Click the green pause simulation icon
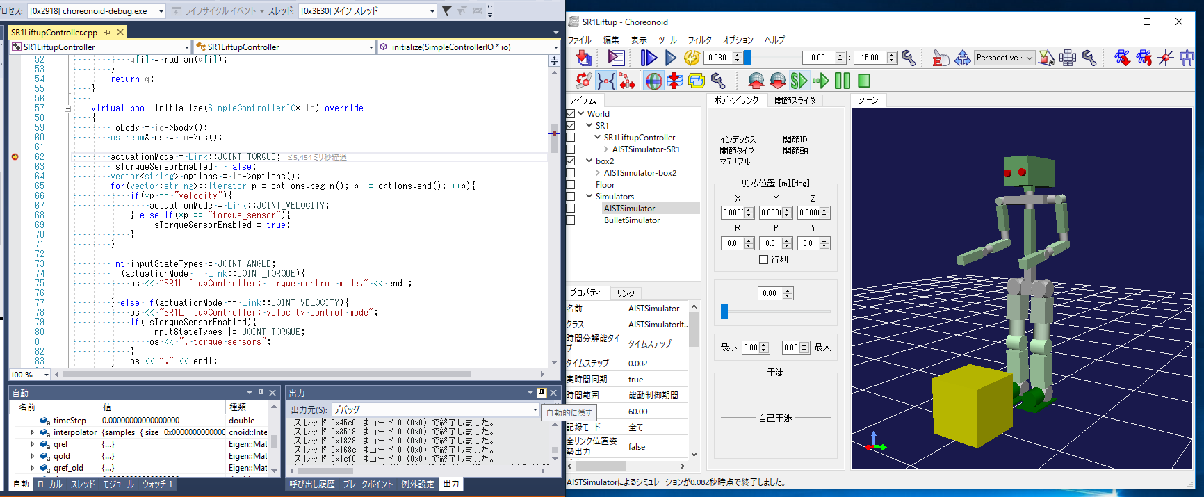 (x=842, y=81)
